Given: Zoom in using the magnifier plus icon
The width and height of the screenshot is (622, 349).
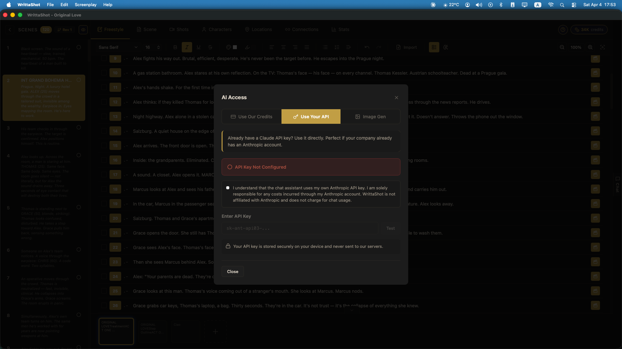Looking at the screenshot, I should pyautogui.click(x=590, y=47).
